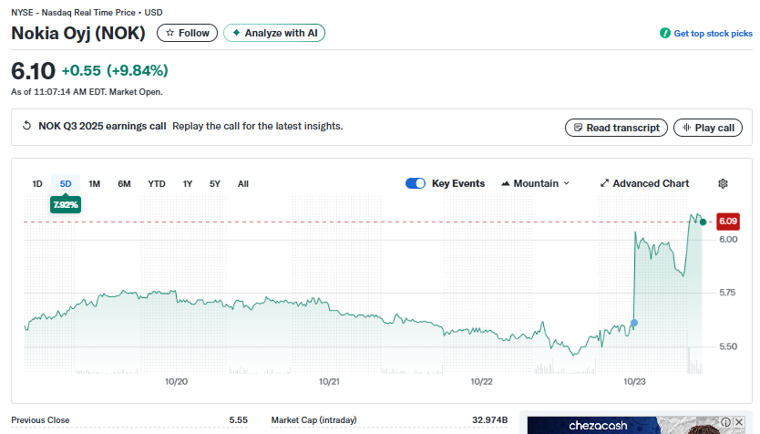Screen dimensions: 760x434
Task: Choose the 5Y chart range
Action: (x=215, y=183)
